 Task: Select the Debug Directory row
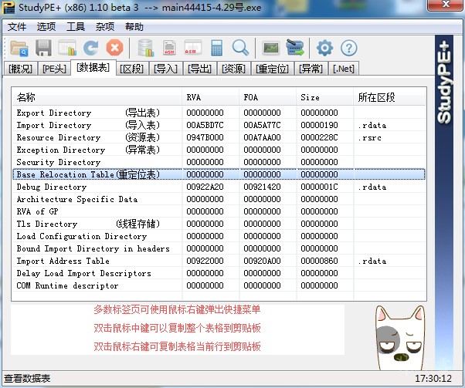tap(219, 187)
